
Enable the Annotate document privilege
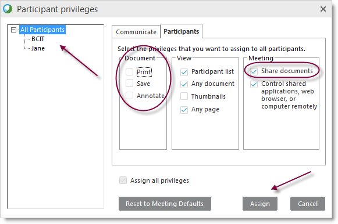(x=129, y=95)
